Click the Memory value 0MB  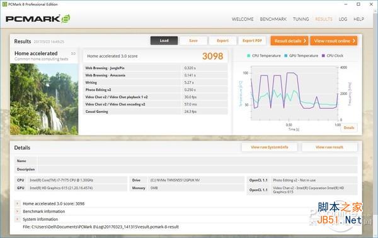click(154, 188)
